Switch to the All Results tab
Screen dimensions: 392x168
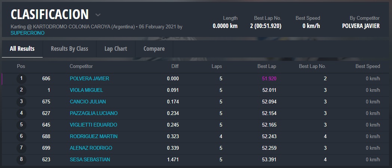pos(22,49)
